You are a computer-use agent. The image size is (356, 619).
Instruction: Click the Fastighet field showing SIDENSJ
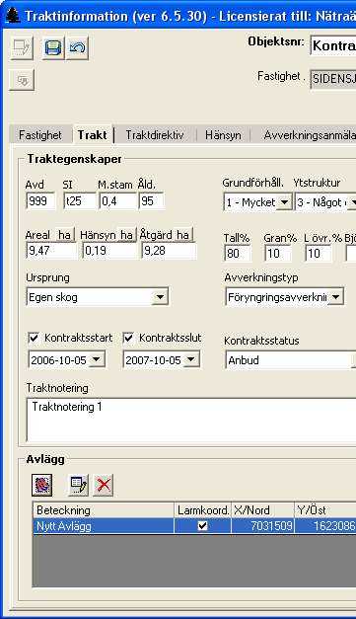(x=333, y=79)
